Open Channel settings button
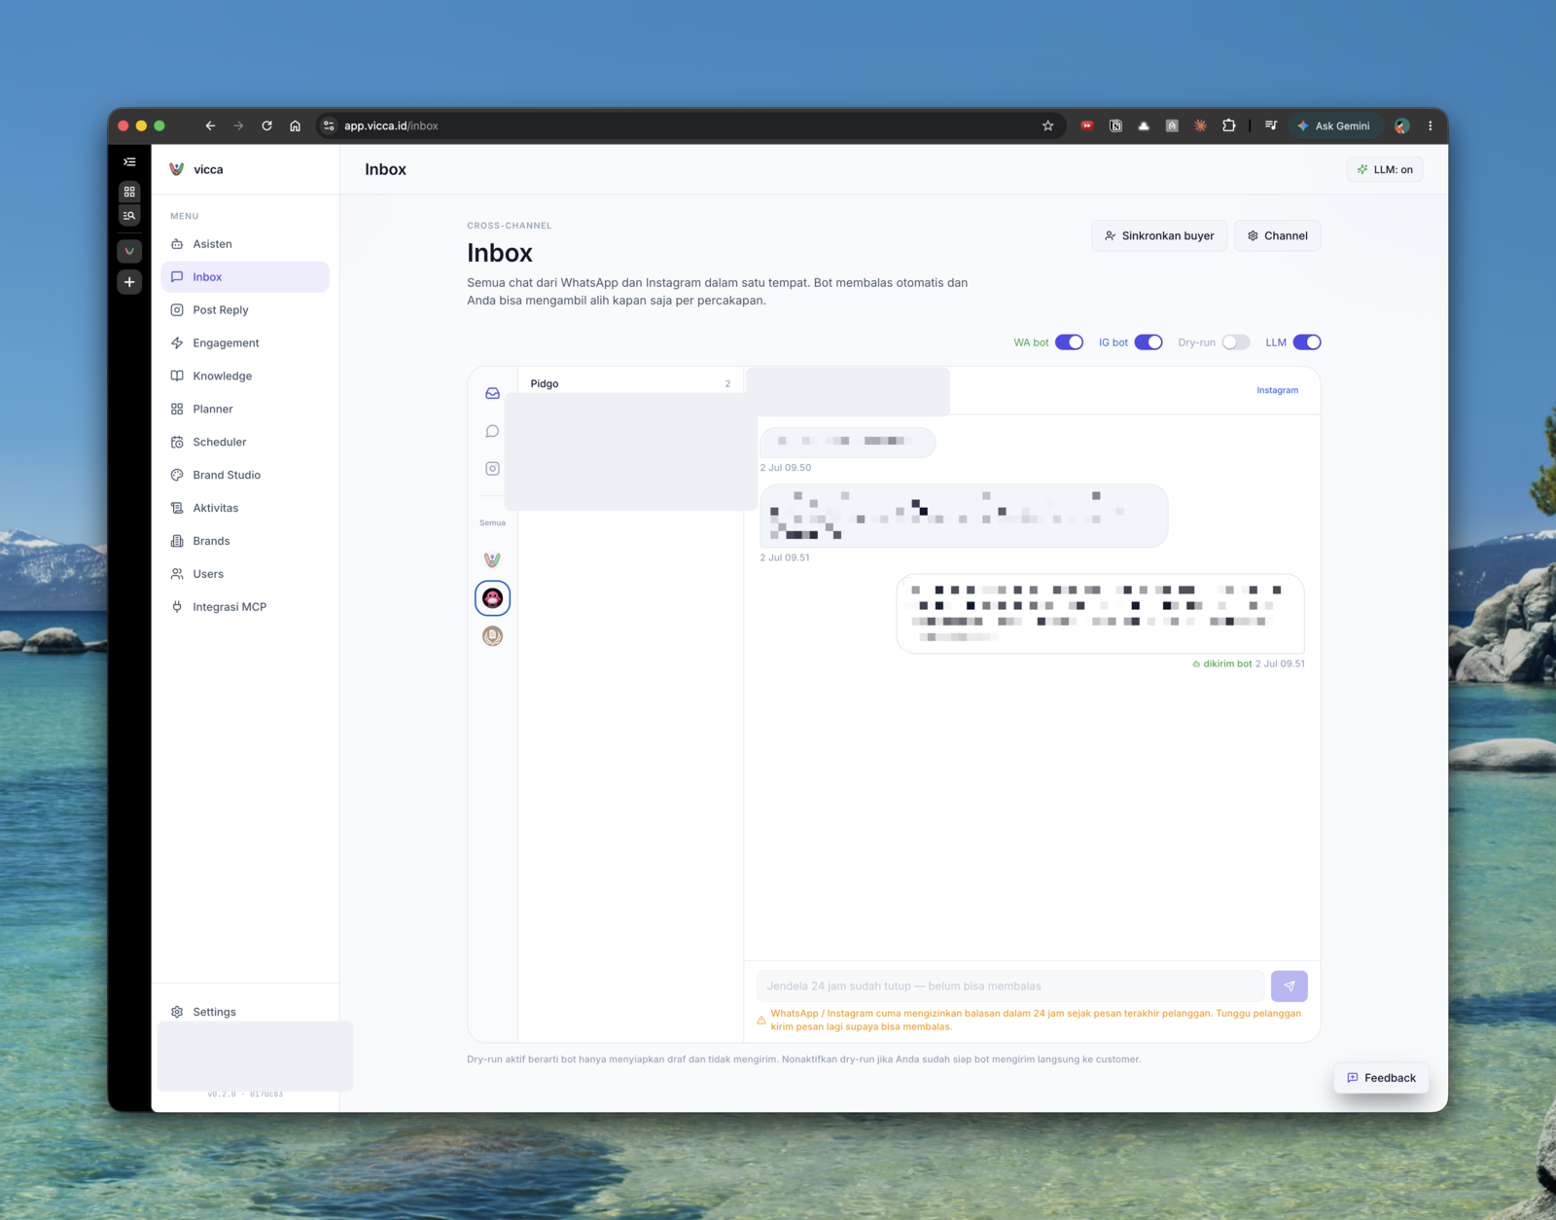Screen dimensions: 1556x1220 tap(1278, 235)
